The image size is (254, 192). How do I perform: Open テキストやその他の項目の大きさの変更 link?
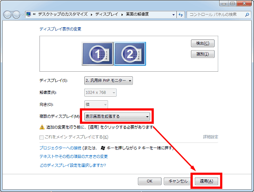click(73, 157)
